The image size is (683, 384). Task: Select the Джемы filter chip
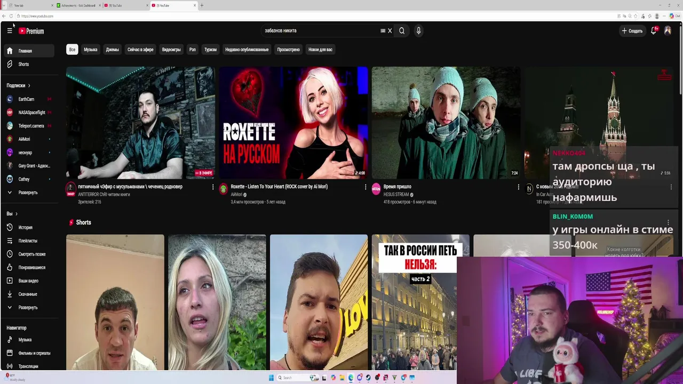pyautogui.click(x=112, y=50)
